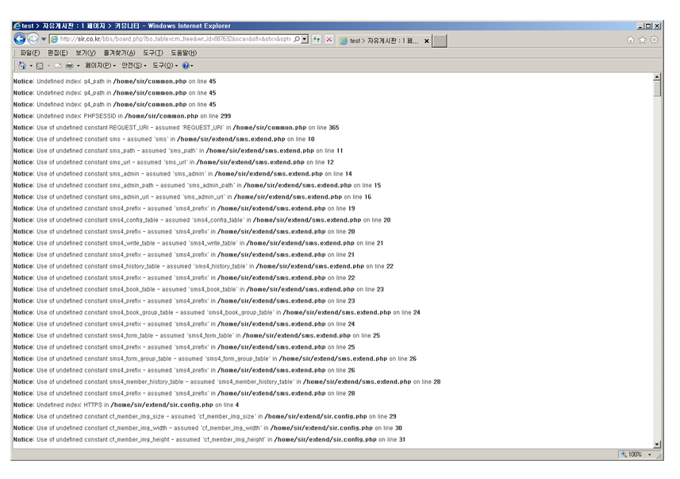
Task: Click the Forward navigation arrow
Action: coord(33,39)
